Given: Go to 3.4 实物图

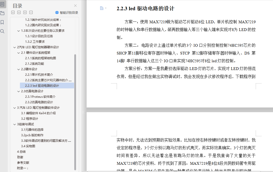Looking at the screenshot, I should [28, 146].
